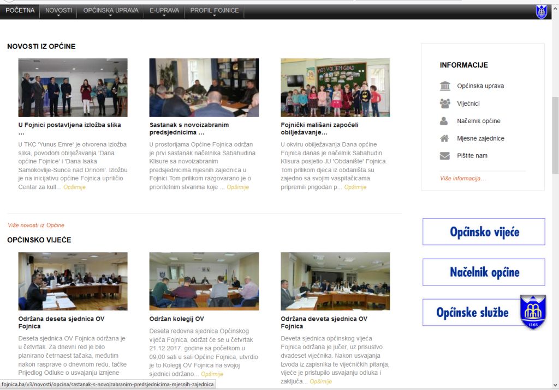Click the Općinska uprava building icon

pyautogui.click(x=445, y=86)
